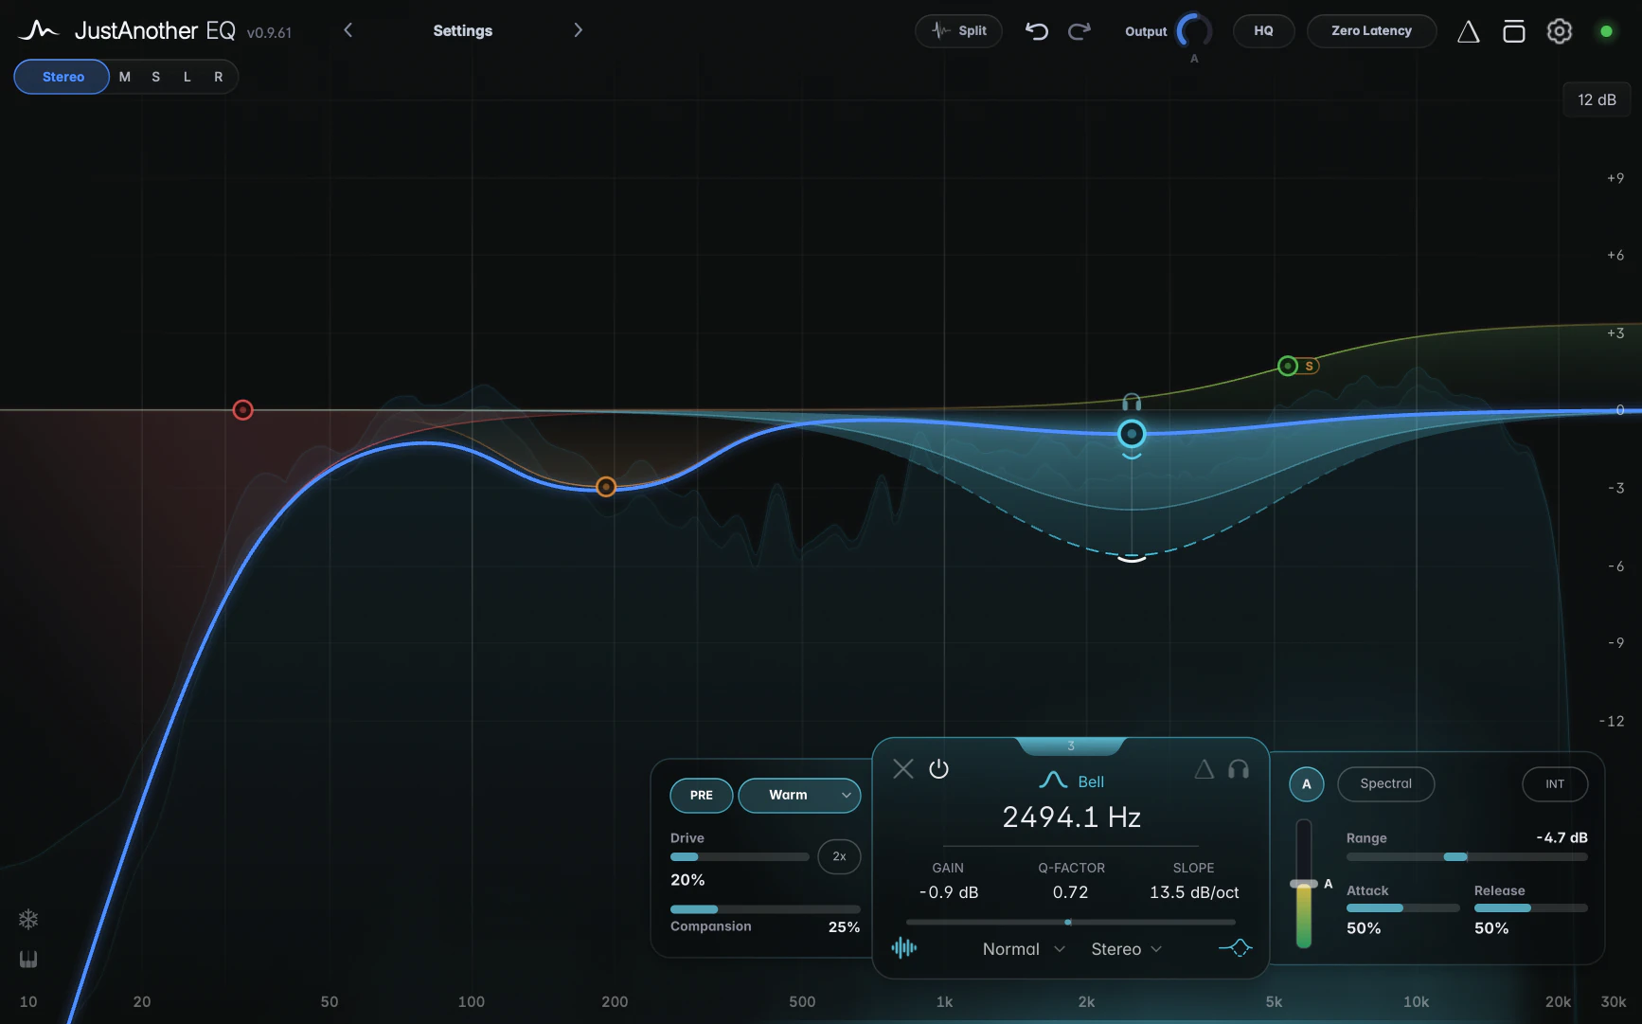Click the Settings preset name
This screenshot has width=1642, height=1024.
(x=463, y=30)
